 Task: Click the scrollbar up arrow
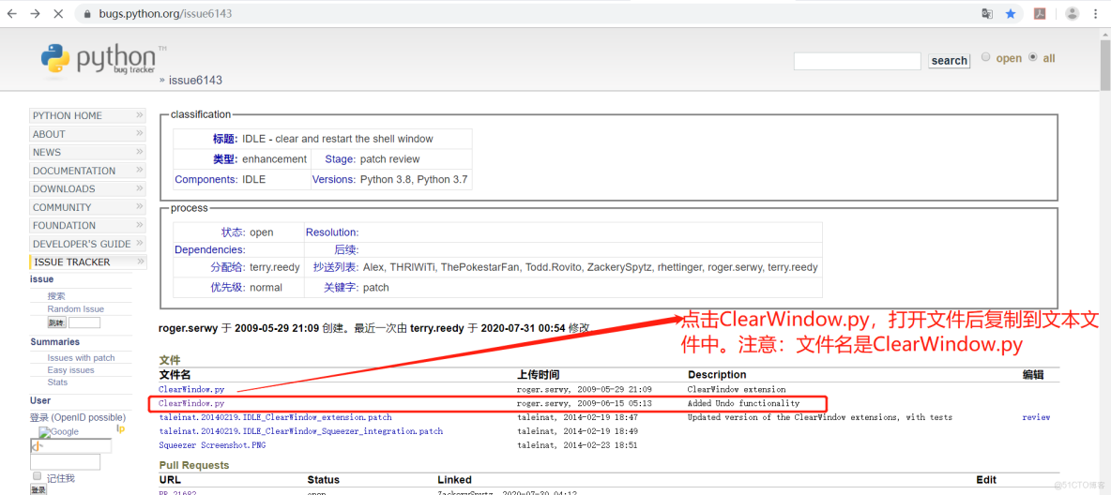click(x=1105, y=33)
